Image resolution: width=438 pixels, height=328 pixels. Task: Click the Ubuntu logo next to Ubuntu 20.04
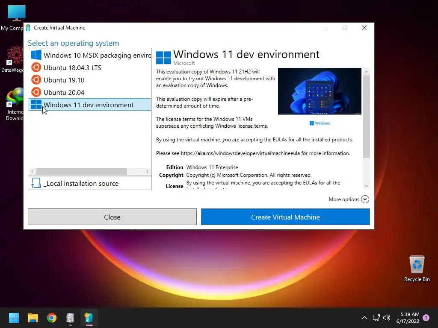[x=36, y=92]
